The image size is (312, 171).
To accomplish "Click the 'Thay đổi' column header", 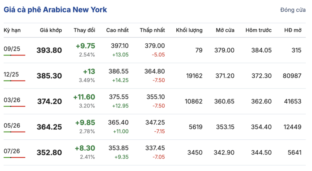I will coord(84,30).
